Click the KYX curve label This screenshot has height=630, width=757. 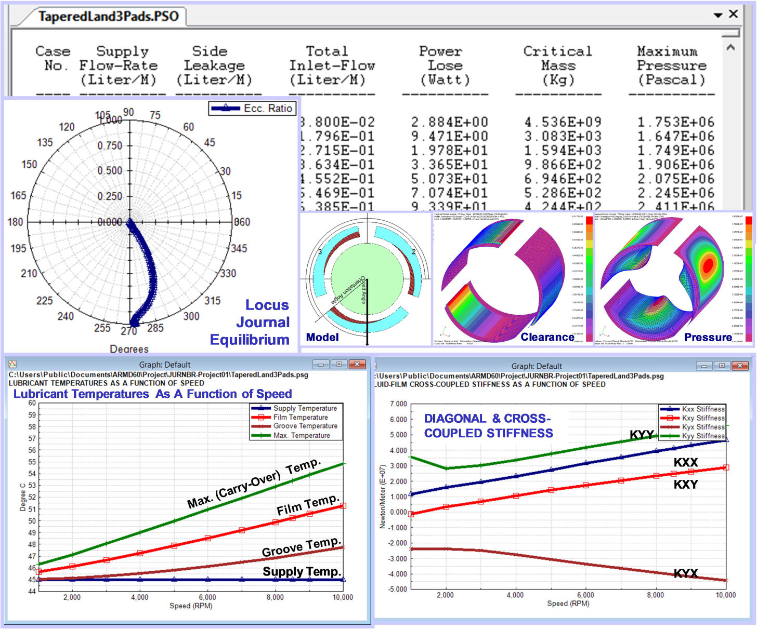click(x=686, y=573)
